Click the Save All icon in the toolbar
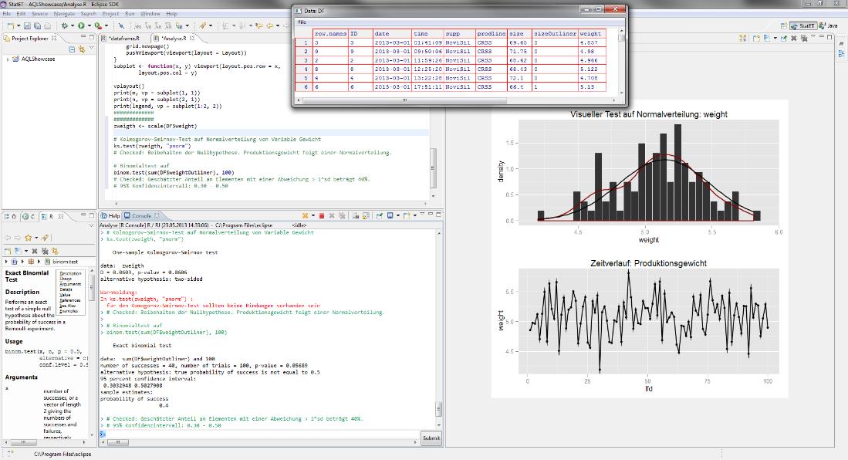848x460 pixels. 37,25
